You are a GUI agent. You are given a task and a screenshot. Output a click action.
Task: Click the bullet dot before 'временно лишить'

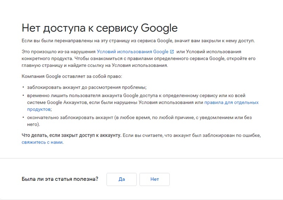23,95
